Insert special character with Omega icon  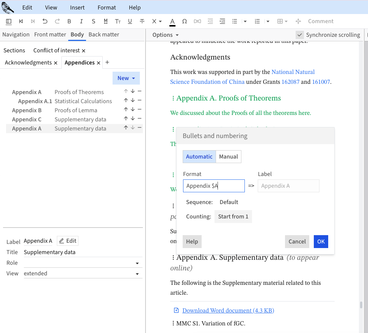(x=185, y=21)
